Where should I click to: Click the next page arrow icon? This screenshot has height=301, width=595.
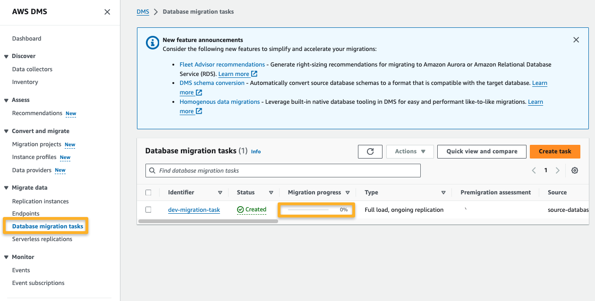[x=558, y=170]
